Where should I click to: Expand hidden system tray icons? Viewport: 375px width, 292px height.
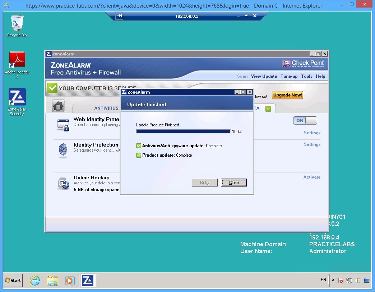pos(332,280)
